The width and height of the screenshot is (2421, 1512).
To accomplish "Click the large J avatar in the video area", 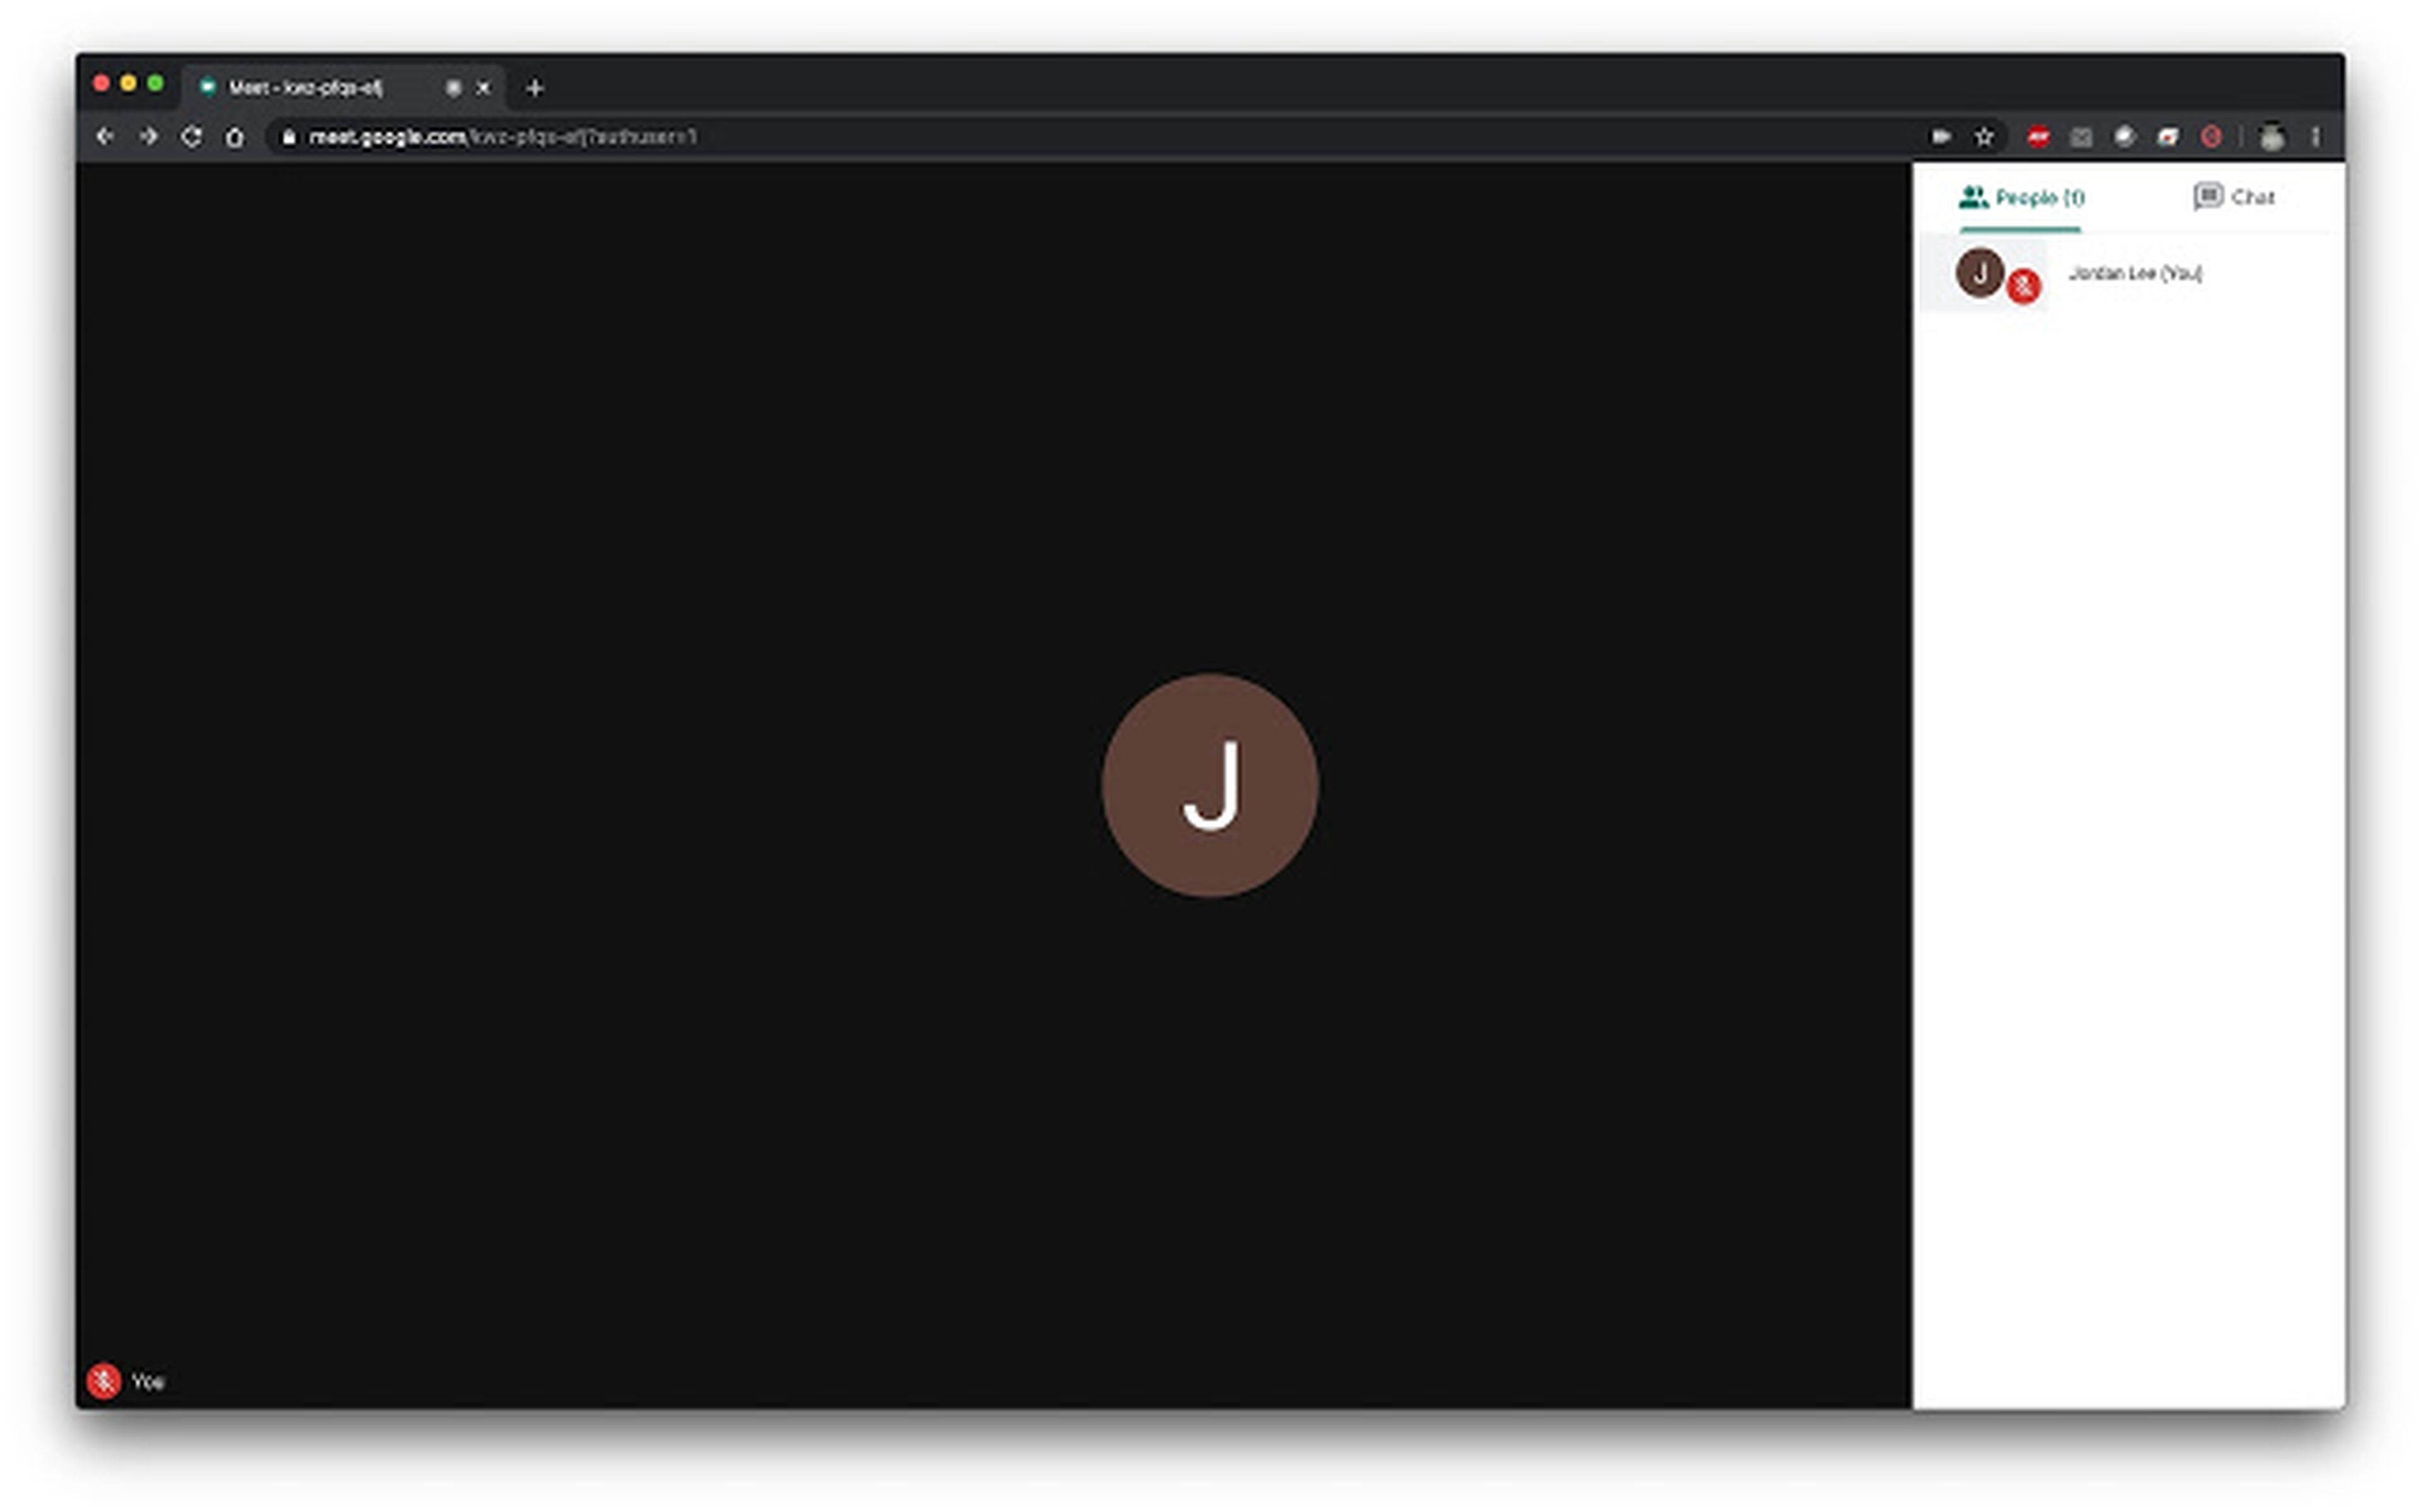I will click(x=1209, y=785).
